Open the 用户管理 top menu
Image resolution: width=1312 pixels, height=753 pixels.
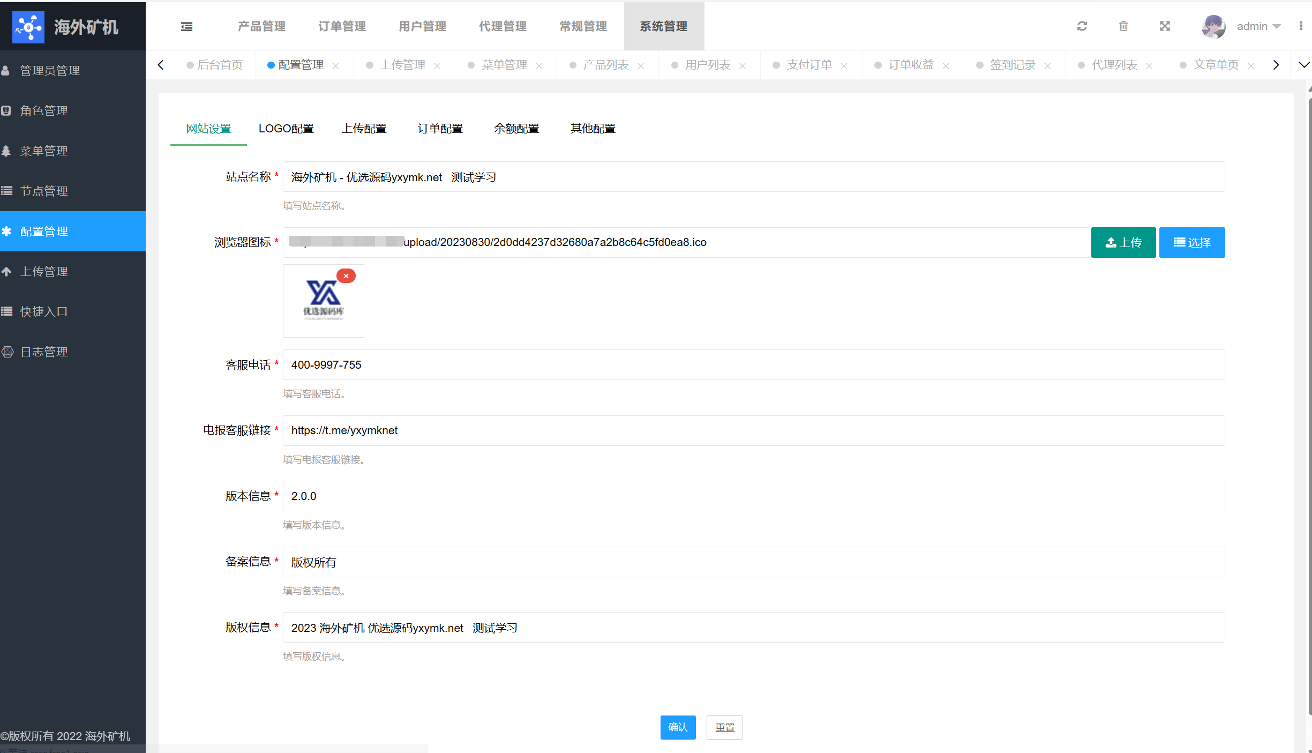coord(423,26)
